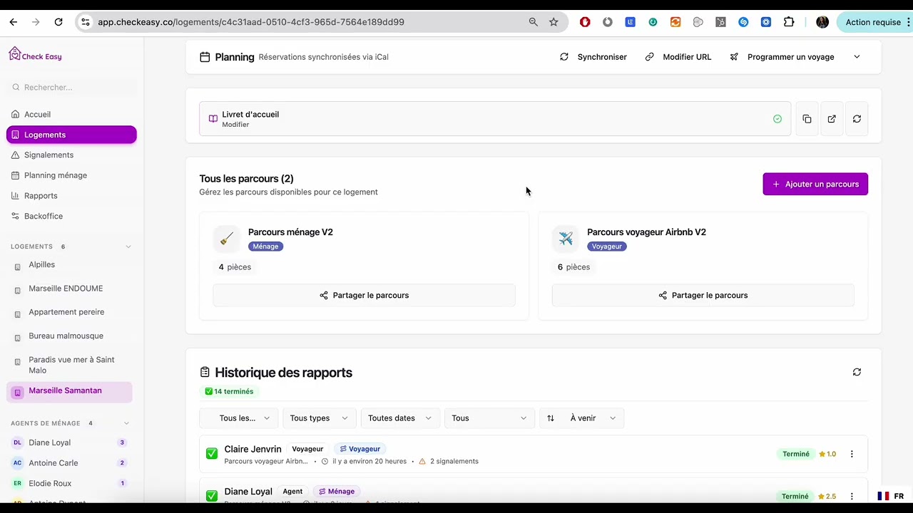Select Paradis vue mer à Saint Malo
913x513 pixels.
(x=70, y=365)
